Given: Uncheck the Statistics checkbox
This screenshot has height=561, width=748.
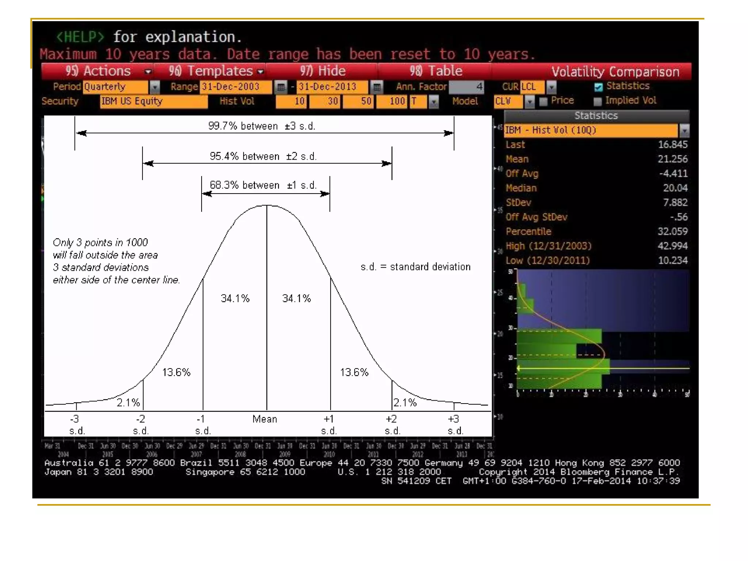Looking at the screenshot, I should pos(598,87).
